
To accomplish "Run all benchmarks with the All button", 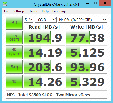I will pos(14,23).
